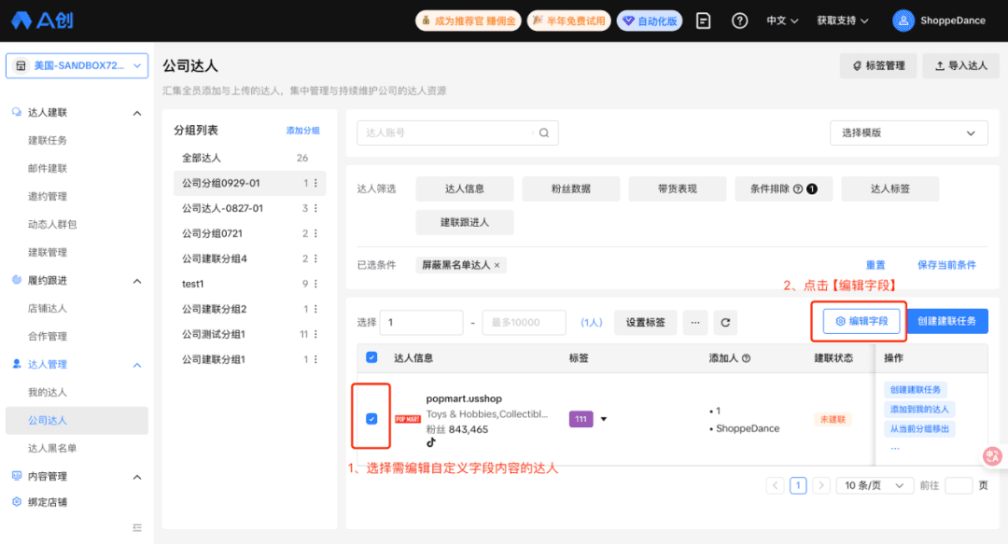Image resolution: width=1008 pixels, height=544 pixels.
Task: Click the 最多10000 input field
Action: tap(524, 322)
